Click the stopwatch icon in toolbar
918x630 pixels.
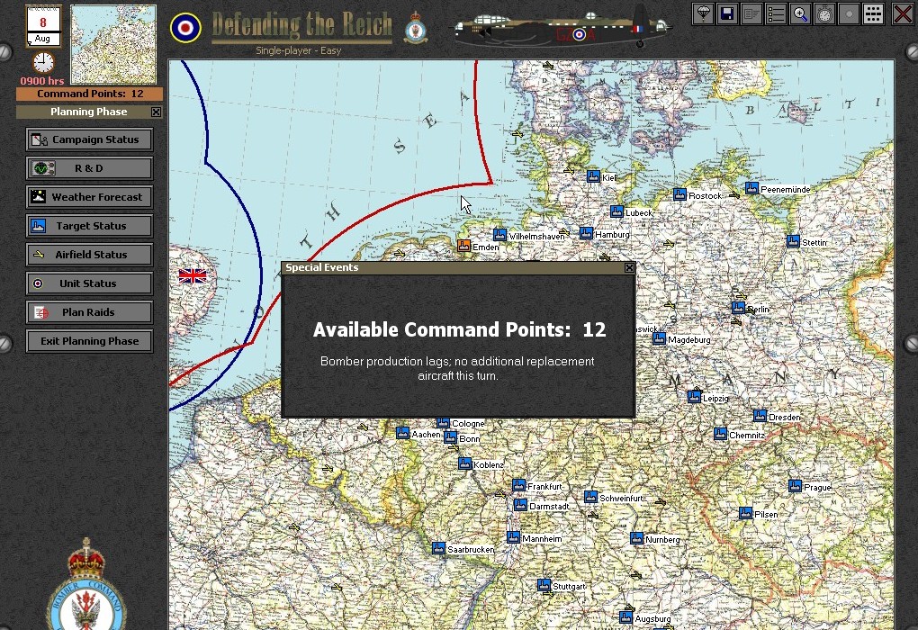(x=824, y=13)
